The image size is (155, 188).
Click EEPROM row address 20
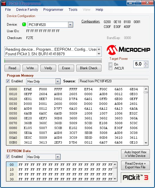point(12,174)
